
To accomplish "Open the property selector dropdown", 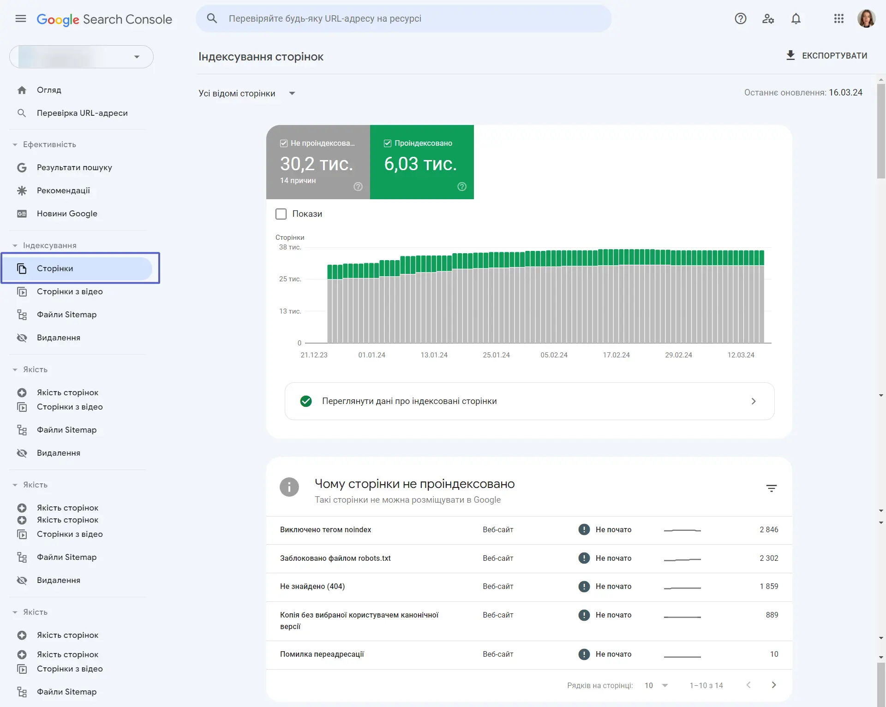I will coord(81,57).
